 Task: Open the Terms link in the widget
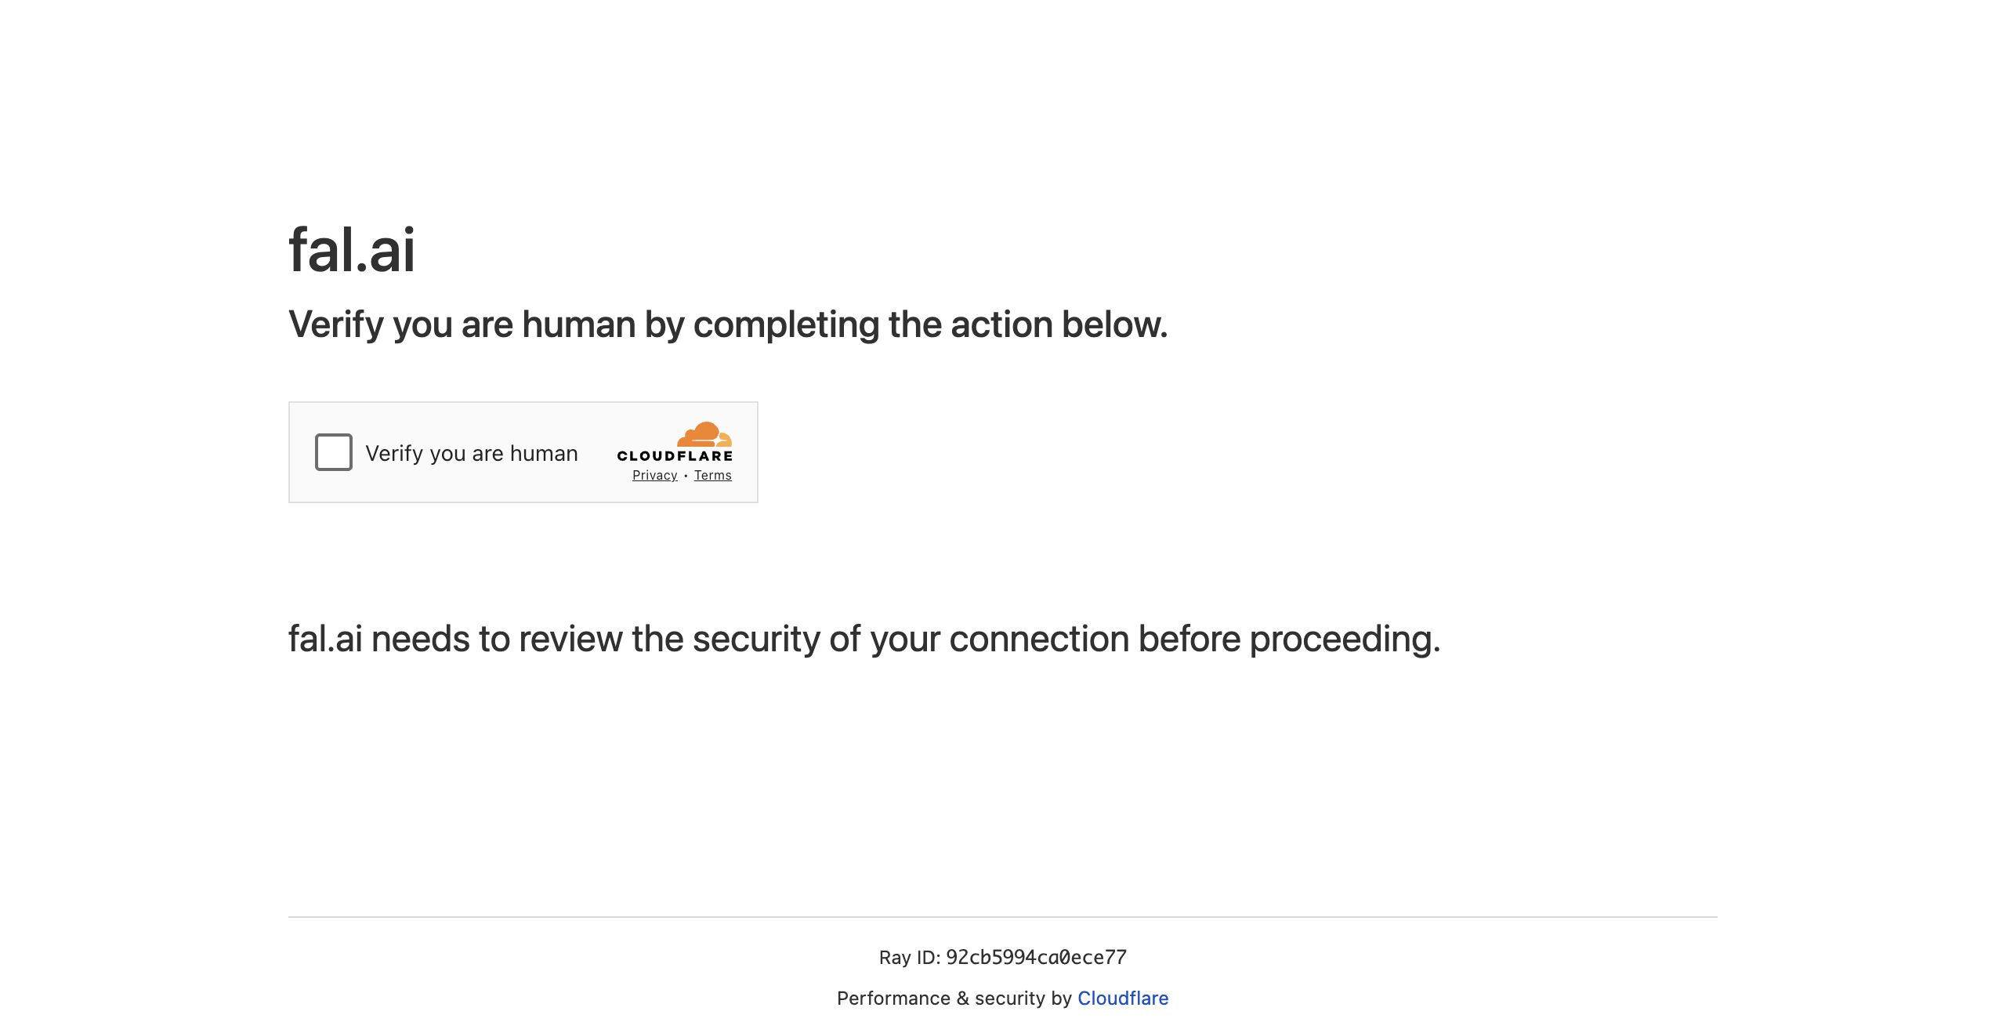[712, 476]
